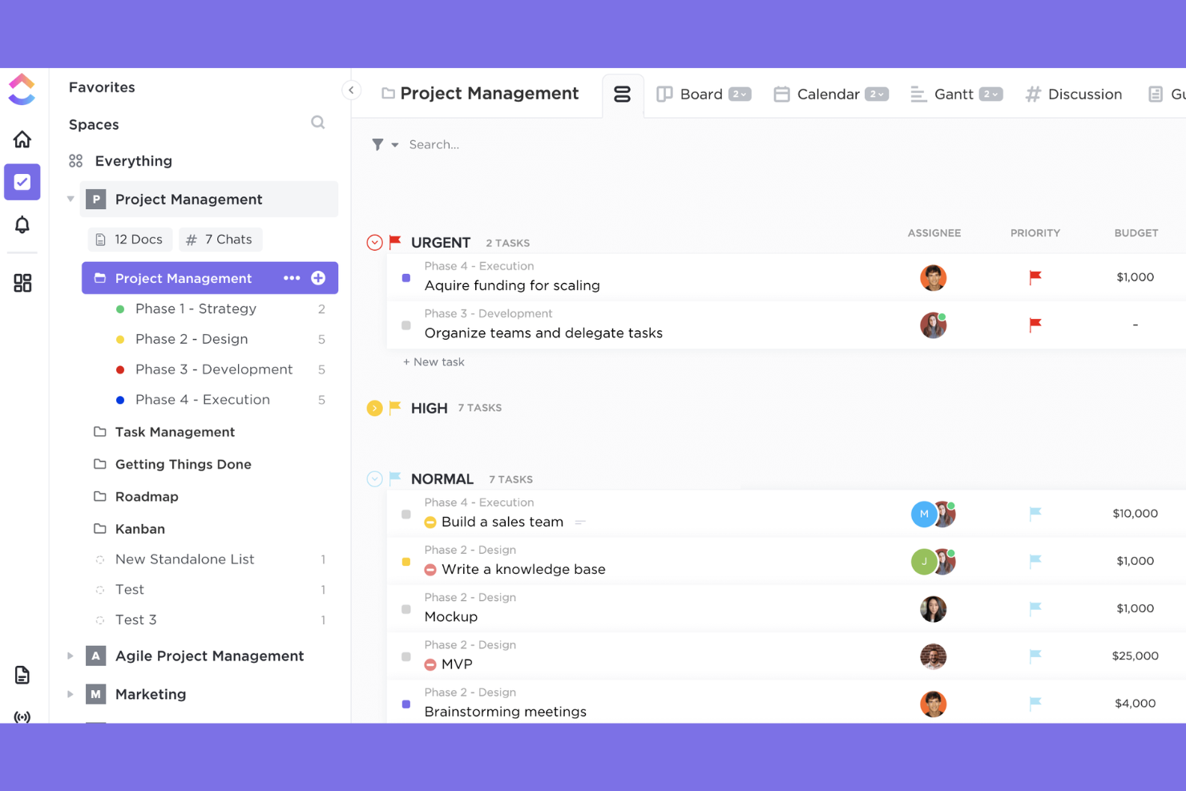Toggle status box for Write a knowledge base

coord(406,562)
